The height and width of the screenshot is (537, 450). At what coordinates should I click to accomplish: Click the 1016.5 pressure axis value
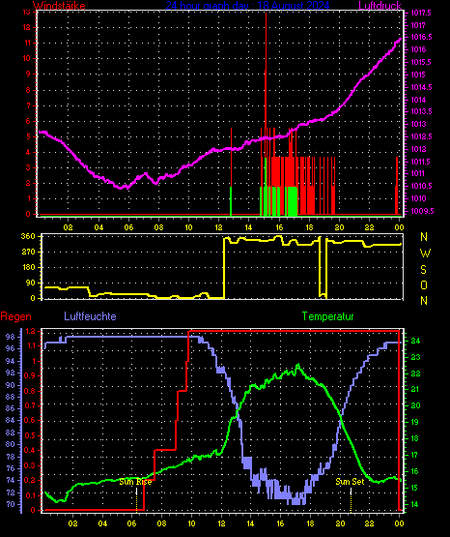pos(421,37)
